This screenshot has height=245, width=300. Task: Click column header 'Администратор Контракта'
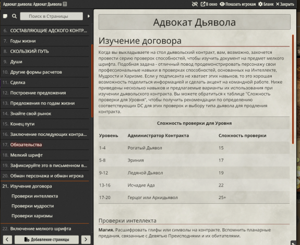[158, 136]
